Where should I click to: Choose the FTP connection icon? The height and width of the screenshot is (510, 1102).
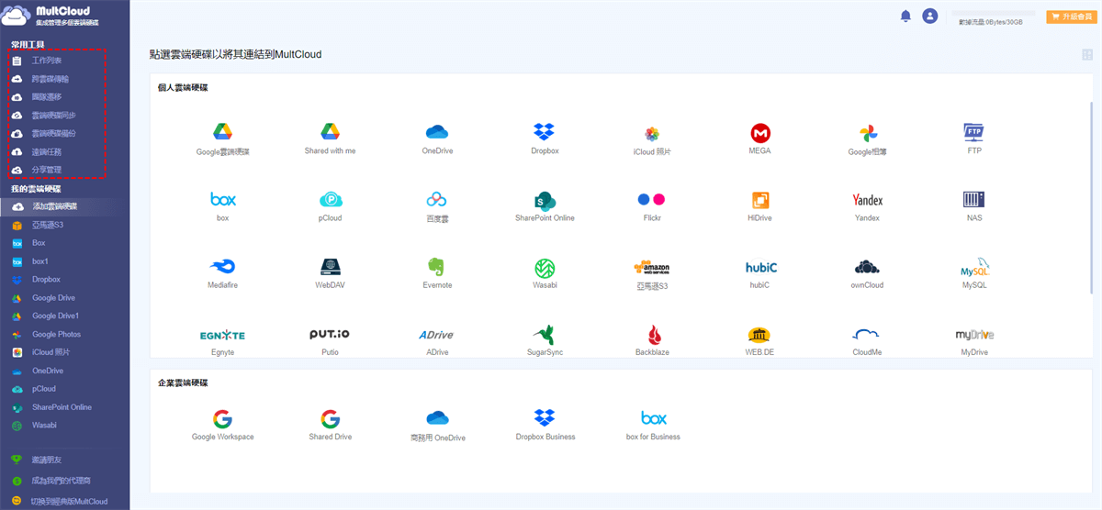(974, 139)
